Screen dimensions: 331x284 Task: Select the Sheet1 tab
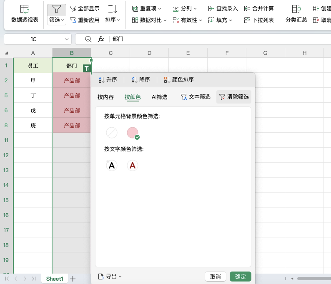pos(55,279)
